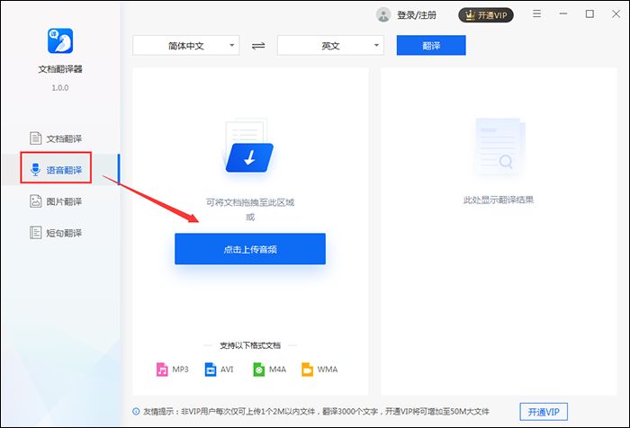Click the swap languages arrows icon
This screenshot has width=630, height=428.
click(259, 45)
